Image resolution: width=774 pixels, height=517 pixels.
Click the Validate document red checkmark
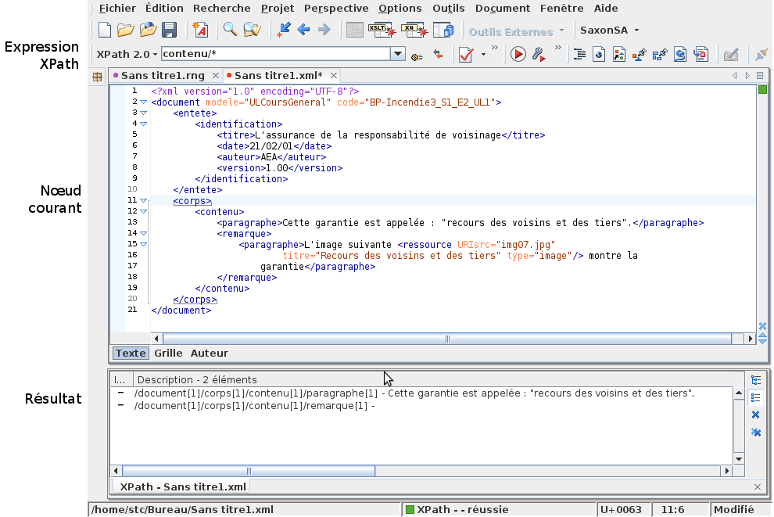pyautogui.click(x=467, y=55)
